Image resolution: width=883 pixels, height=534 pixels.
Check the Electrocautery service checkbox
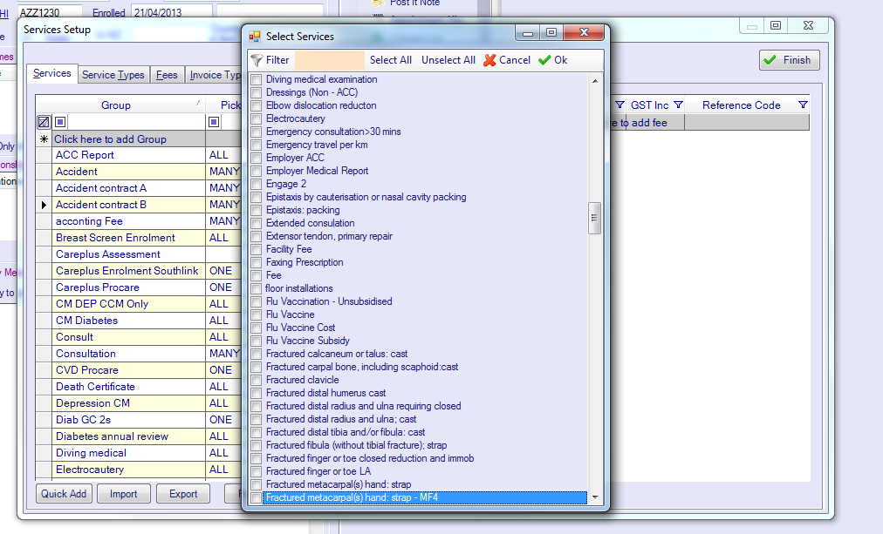(x=257, y=118)
